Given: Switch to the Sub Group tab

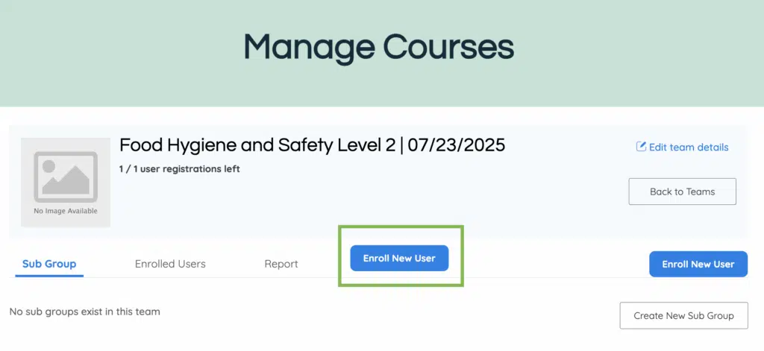Looking at the screenshot, I should pos(49,264).
